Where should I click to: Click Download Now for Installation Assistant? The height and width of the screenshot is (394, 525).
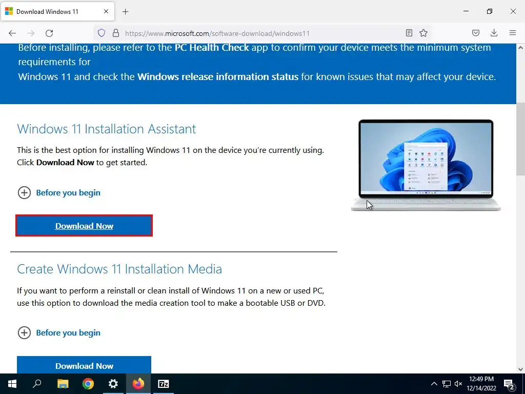(x=84, y=226)
